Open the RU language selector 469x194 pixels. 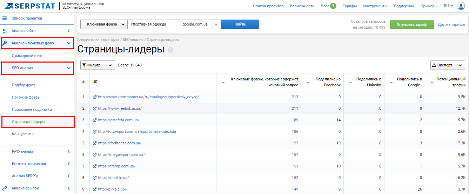tap(448, 6)
